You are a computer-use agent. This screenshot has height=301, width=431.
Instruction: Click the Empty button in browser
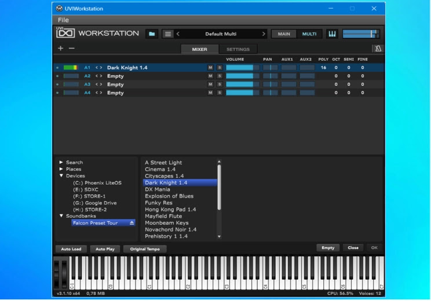click(x=328, y=248)
